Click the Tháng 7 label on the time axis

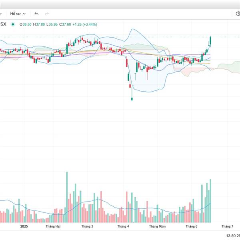click(228, 226)
